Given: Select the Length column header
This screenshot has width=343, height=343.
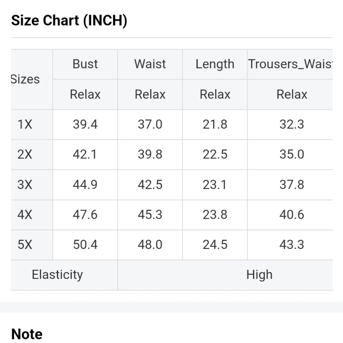Looking at the screenshot, I should [215, 64].
